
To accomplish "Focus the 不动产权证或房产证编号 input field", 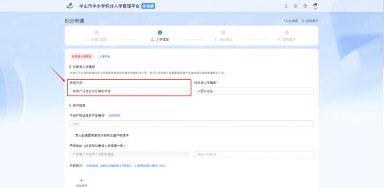I will coord(192,124).
